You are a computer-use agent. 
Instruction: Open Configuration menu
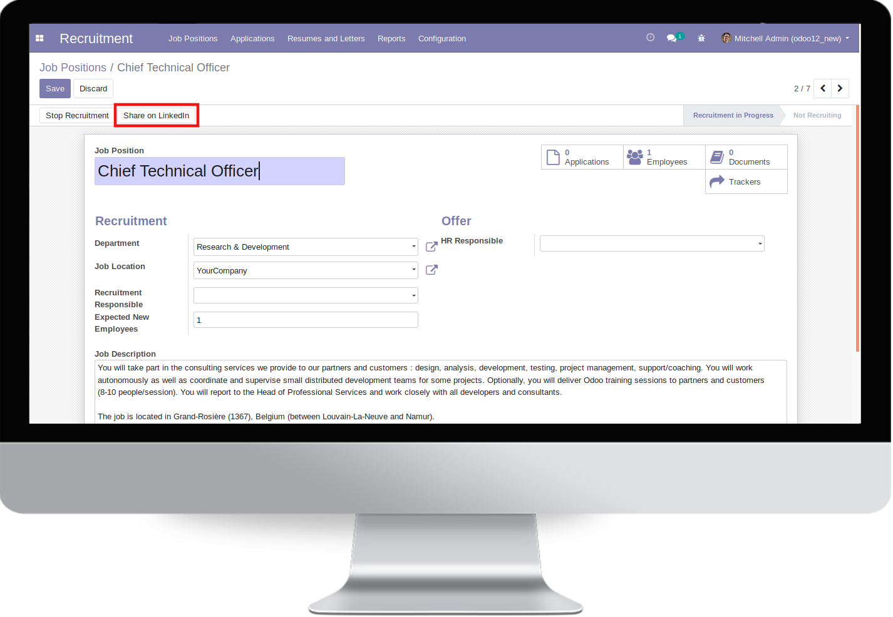coord(442,38)
